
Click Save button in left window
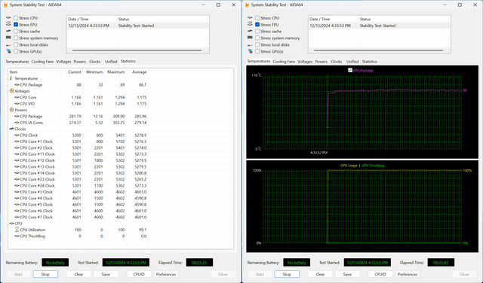106,275
